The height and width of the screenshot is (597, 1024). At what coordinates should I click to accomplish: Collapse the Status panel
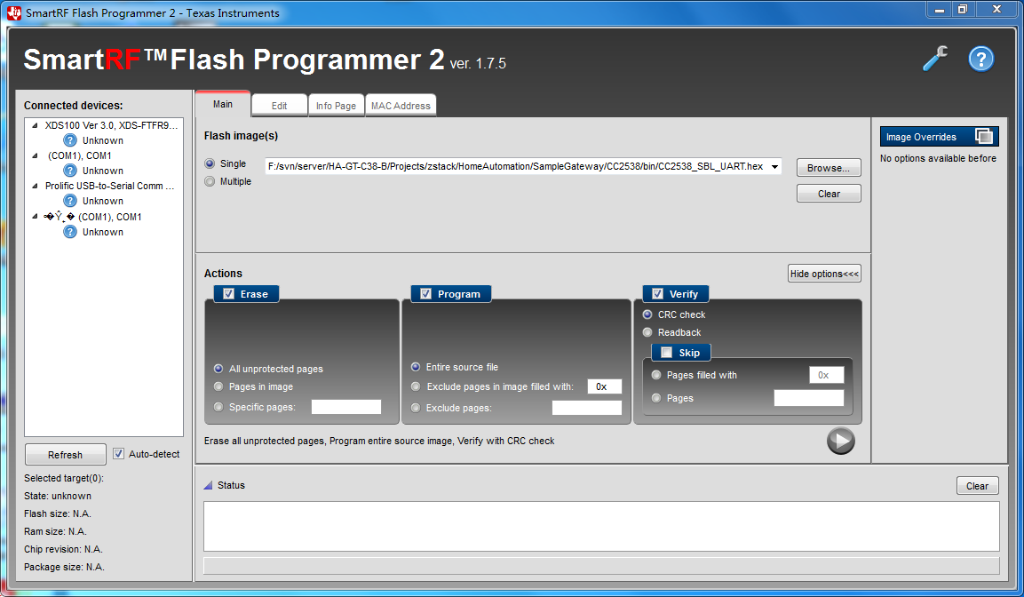coord(210,485)
